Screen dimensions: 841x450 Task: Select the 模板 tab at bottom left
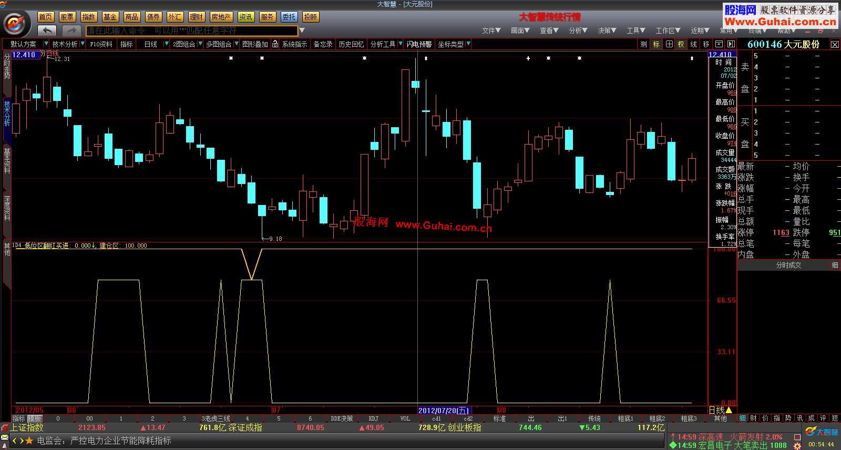[x=34, y=418]
